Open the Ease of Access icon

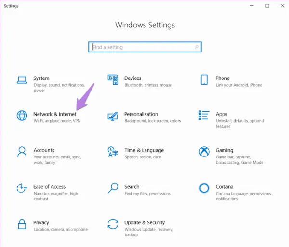(22, 188)
